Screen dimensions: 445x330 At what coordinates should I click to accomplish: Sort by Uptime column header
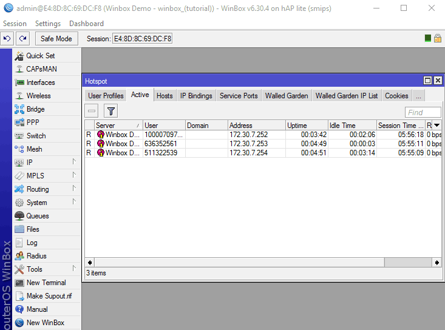[307, 126]
